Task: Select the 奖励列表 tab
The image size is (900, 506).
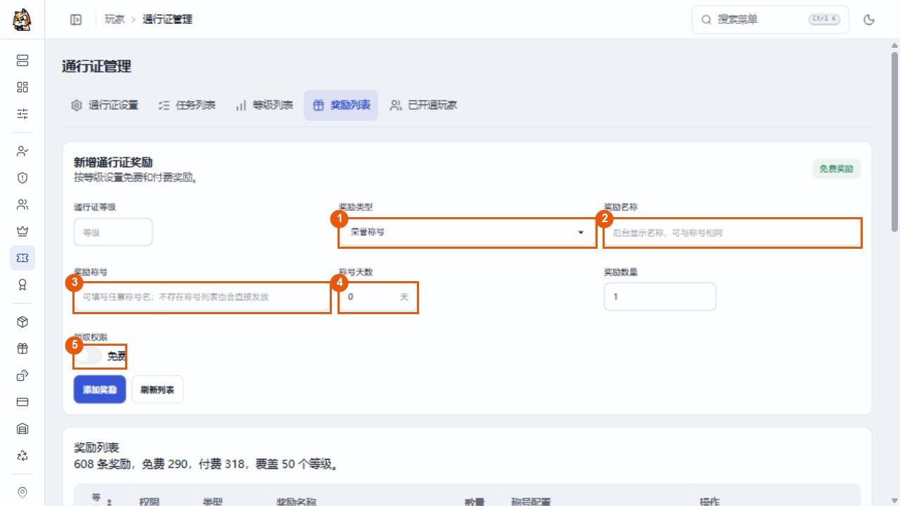Action: (341, 105)
